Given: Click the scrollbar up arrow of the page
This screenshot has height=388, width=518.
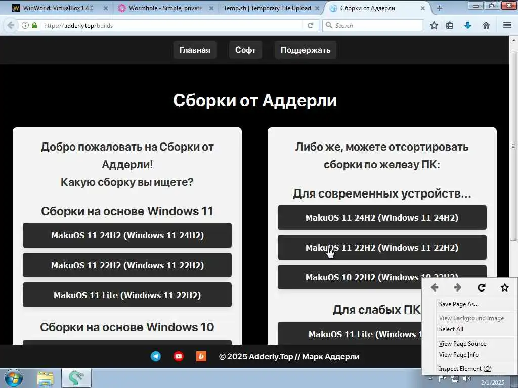Looking at the screenshot, I should [513, 40].
